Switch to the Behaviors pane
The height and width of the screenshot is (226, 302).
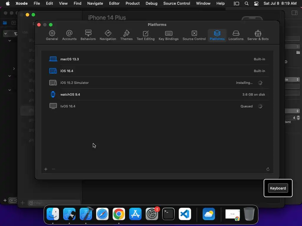click(x=88, y=35)
